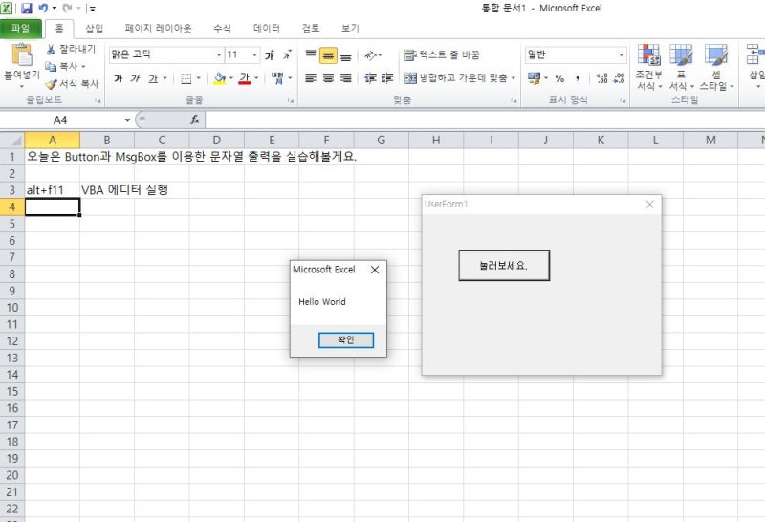Click the Paste clipboard icon
This screenshot has width=765, height=522.
click(22, 54)
